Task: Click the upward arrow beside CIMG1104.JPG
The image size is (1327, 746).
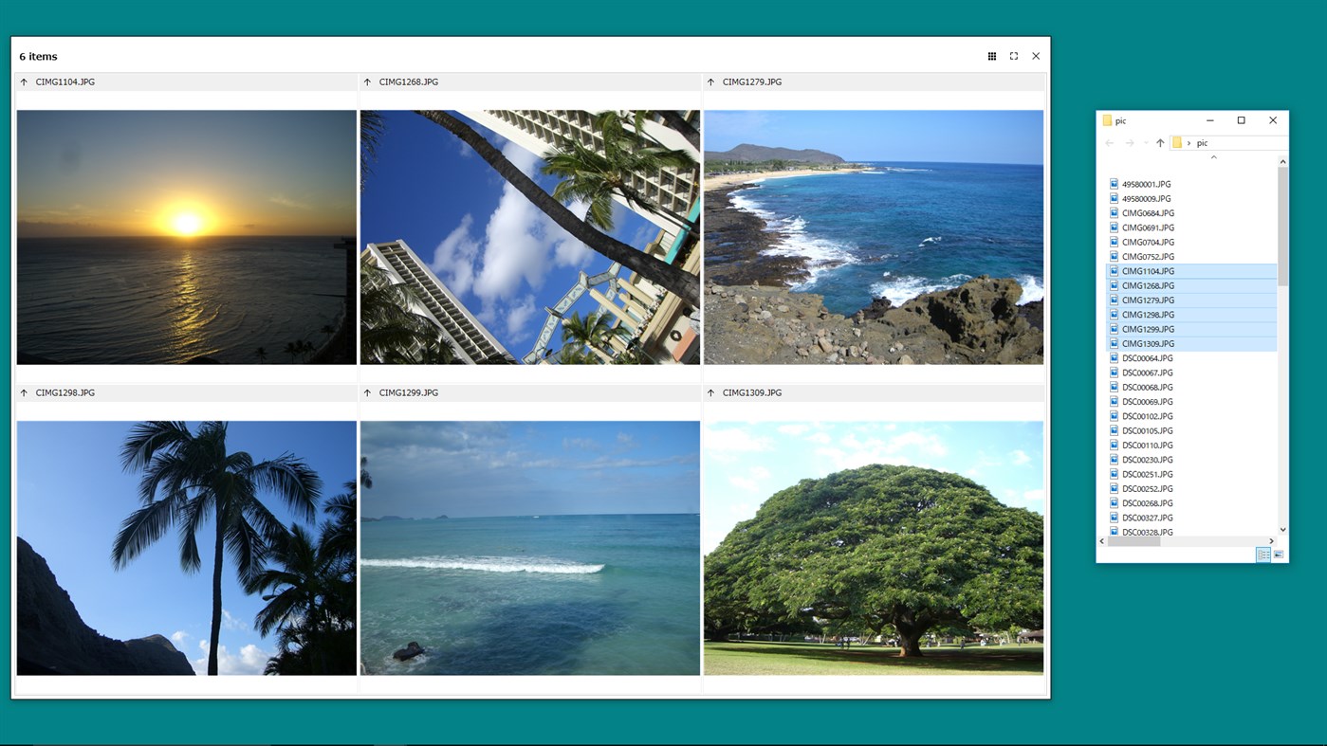Action: (23, 82)
